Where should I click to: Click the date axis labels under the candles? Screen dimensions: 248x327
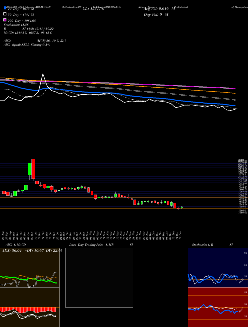point(91,235)
